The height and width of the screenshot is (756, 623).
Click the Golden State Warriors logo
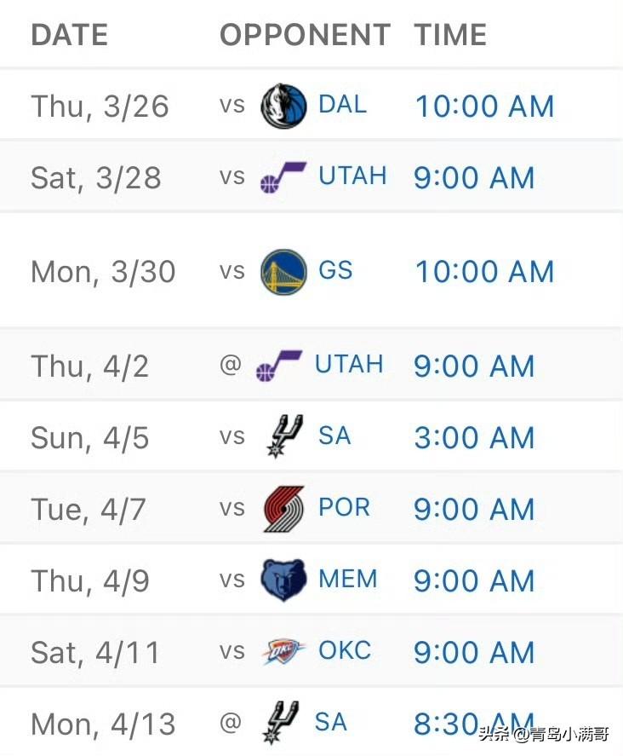pyautogui.click(x=283, y=271)
